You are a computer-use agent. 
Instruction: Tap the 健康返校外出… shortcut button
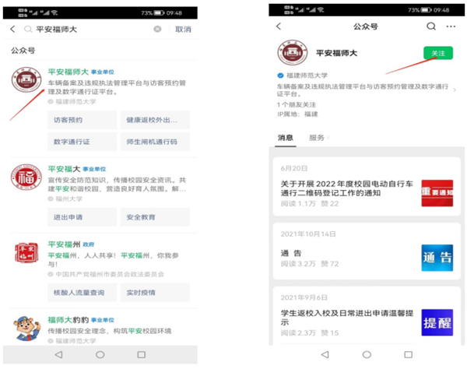coord(155,120)
